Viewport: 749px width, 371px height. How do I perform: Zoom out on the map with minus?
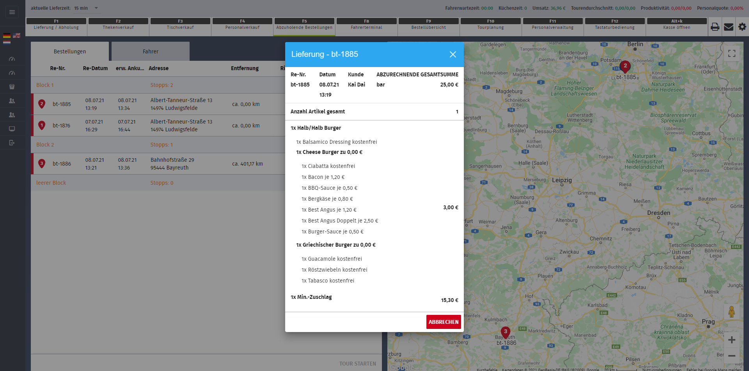[x=732, y=356]
